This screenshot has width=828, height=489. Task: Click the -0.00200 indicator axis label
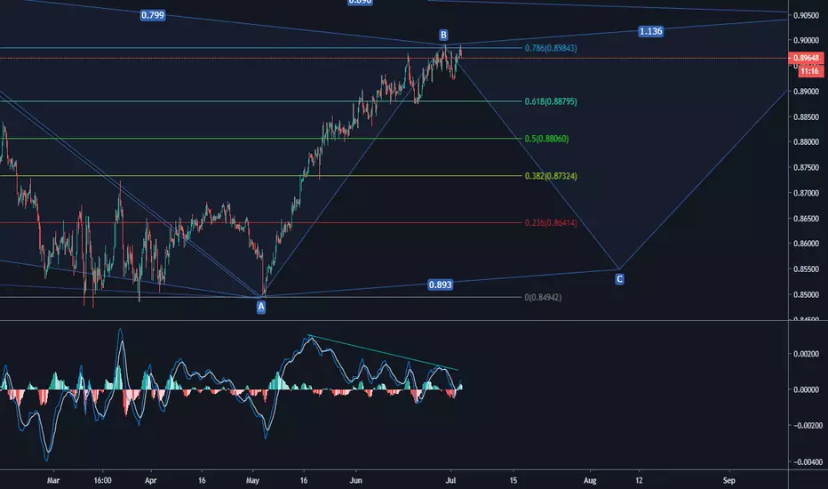click(808, 426)
